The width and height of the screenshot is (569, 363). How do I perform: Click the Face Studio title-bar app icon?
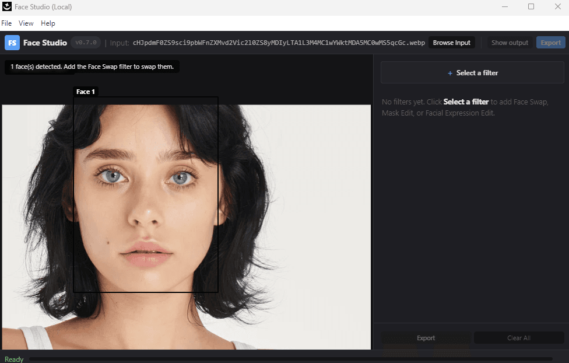click(7, 6)
